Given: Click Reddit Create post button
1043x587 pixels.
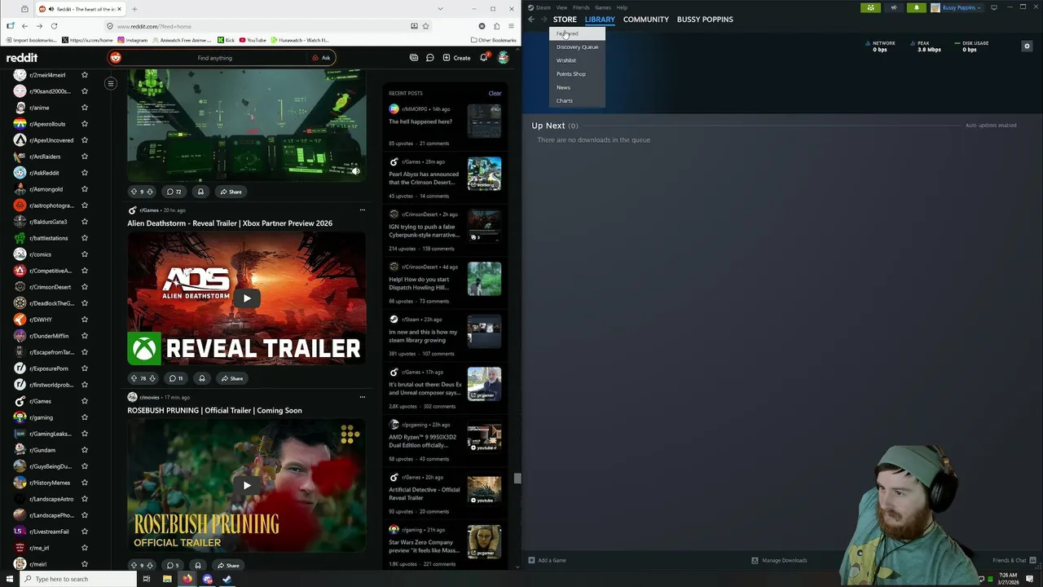Looking at the screenshot, I should (x=456, y=58).
